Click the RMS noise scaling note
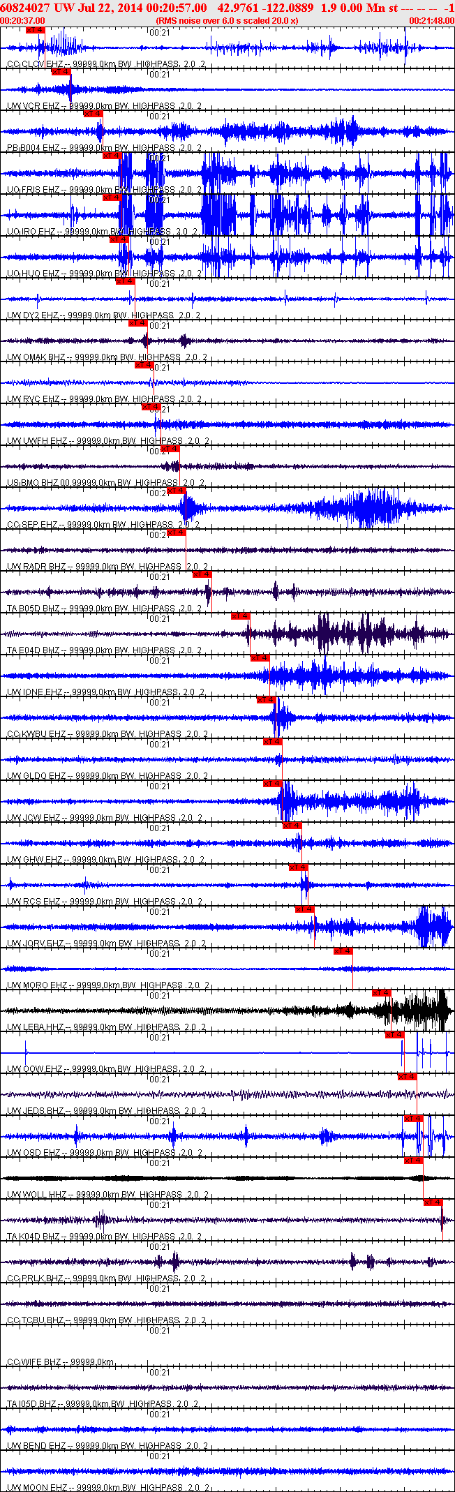The height and width of the screenshot is (1492, 455). point(227,21)
